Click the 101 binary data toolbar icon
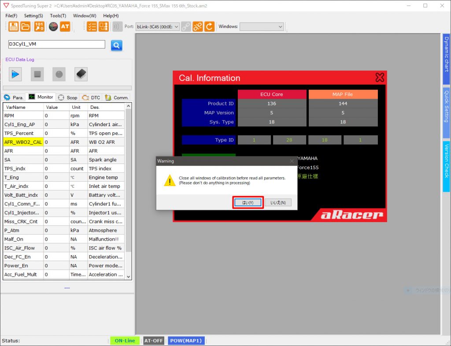 pos(39,26)
